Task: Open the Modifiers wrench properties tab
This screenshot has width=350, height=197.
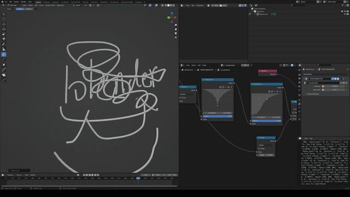Action: coord(300,105)
